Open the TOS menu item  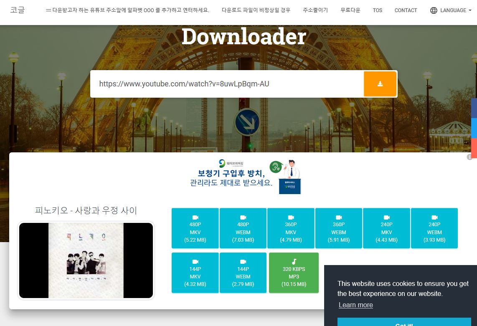click(x=377, y=10)
